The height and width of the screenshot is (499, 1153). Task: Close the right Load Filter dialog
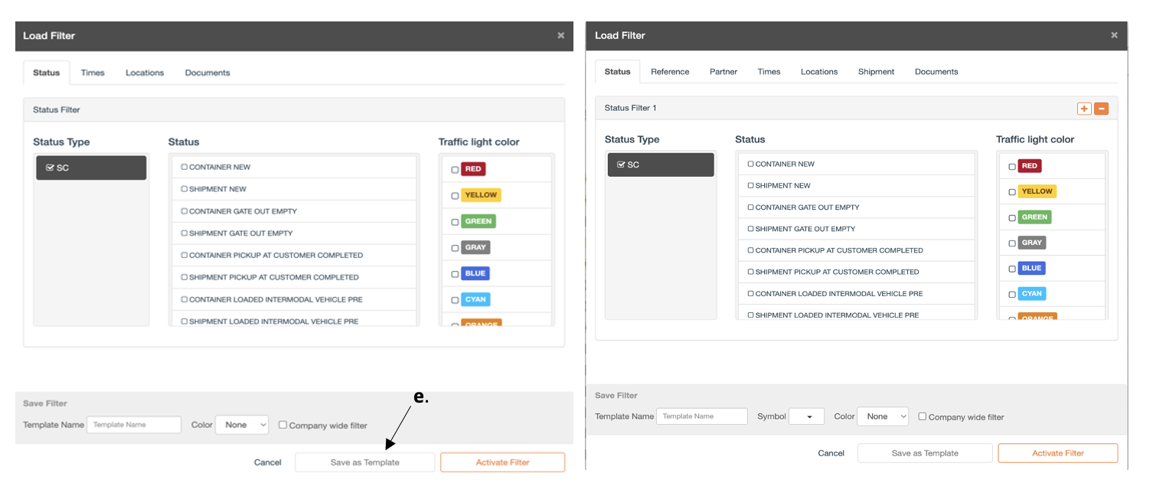coord(1114,35)
